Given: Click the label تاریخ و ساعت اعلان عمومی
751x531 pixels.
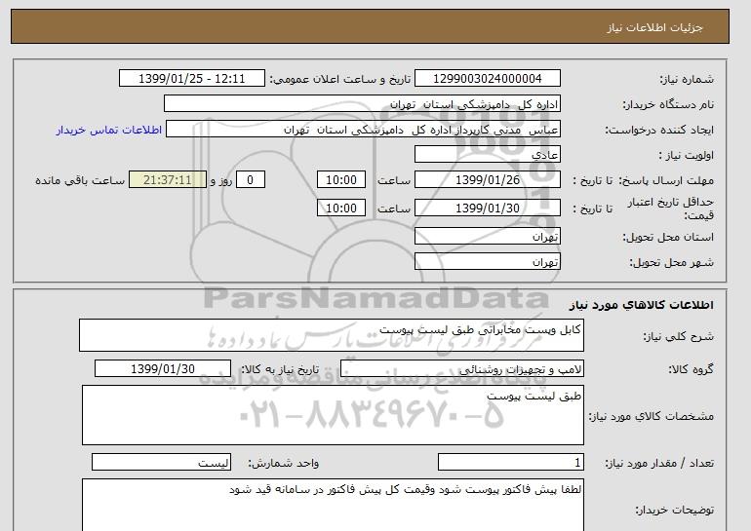Looking at the screenshot, I should [340, 79].
